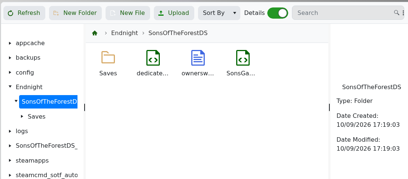The width and height of the screenshot is (408, 179).
Task: Create a New File
Action: click(128, 13)
